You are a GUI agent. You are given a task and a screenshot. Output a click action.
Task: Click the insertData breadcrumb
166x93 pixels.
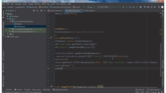(44, 7)
